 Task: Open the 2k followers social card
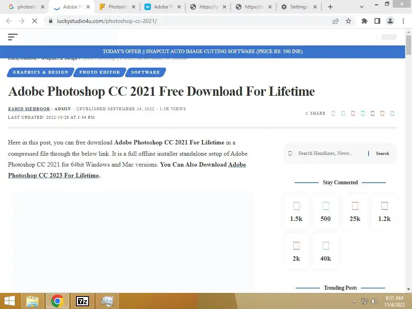tap(296, 251)
